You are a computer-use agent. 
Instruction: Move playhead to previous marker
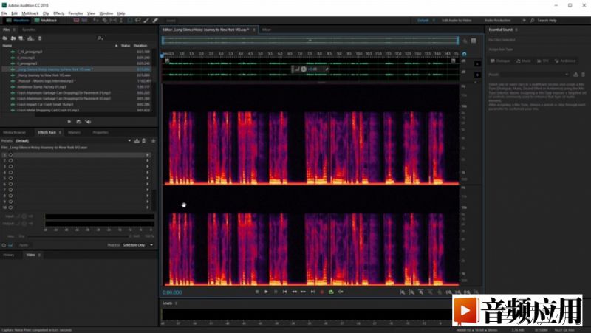coord(285,292)
